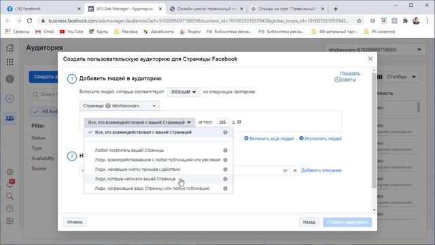
Task: Choose 'Люди, сохранившие вашу Страницу или любую публикацию'
Action: click(158, 189)
